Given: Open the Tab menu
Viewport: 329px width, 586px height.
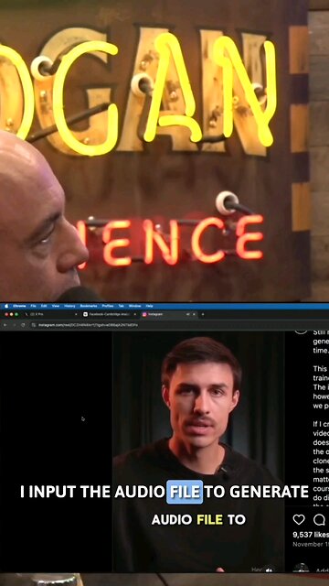Looking at the screenshot, I should 122,306.
